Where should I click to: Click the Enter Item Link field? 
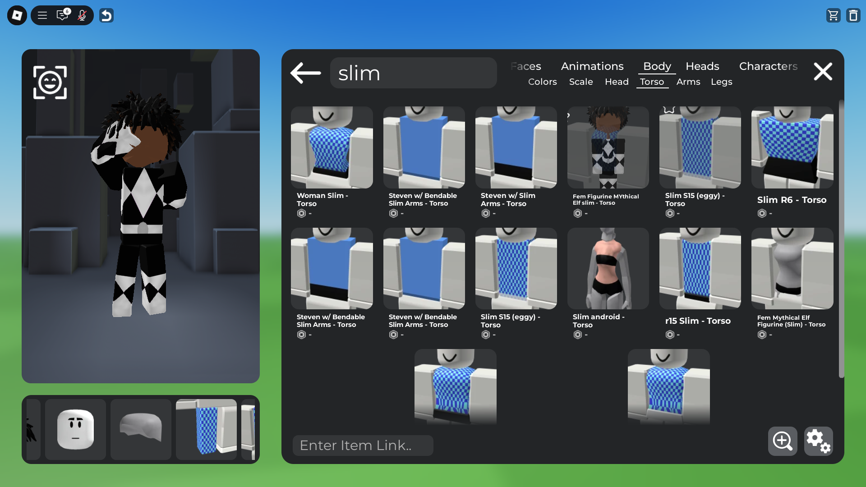click(x=363, y=446)
